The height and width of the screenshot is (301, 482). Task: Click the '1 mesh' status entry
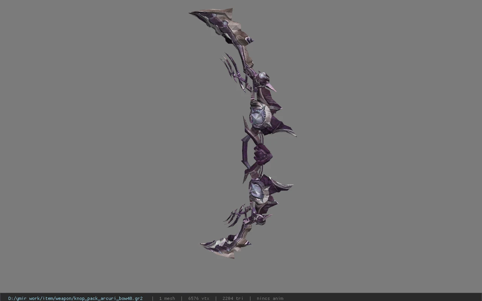(167, 298)
